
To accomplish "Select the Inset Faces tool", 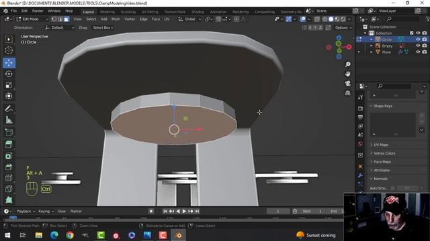I will [9, 156].
